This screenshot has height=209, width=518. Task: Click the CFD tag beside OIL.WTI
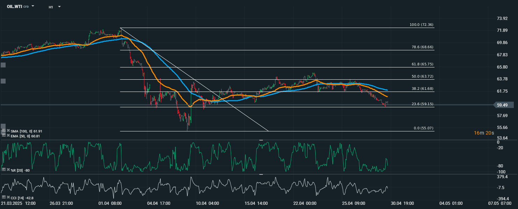click(x=26, y=7)
